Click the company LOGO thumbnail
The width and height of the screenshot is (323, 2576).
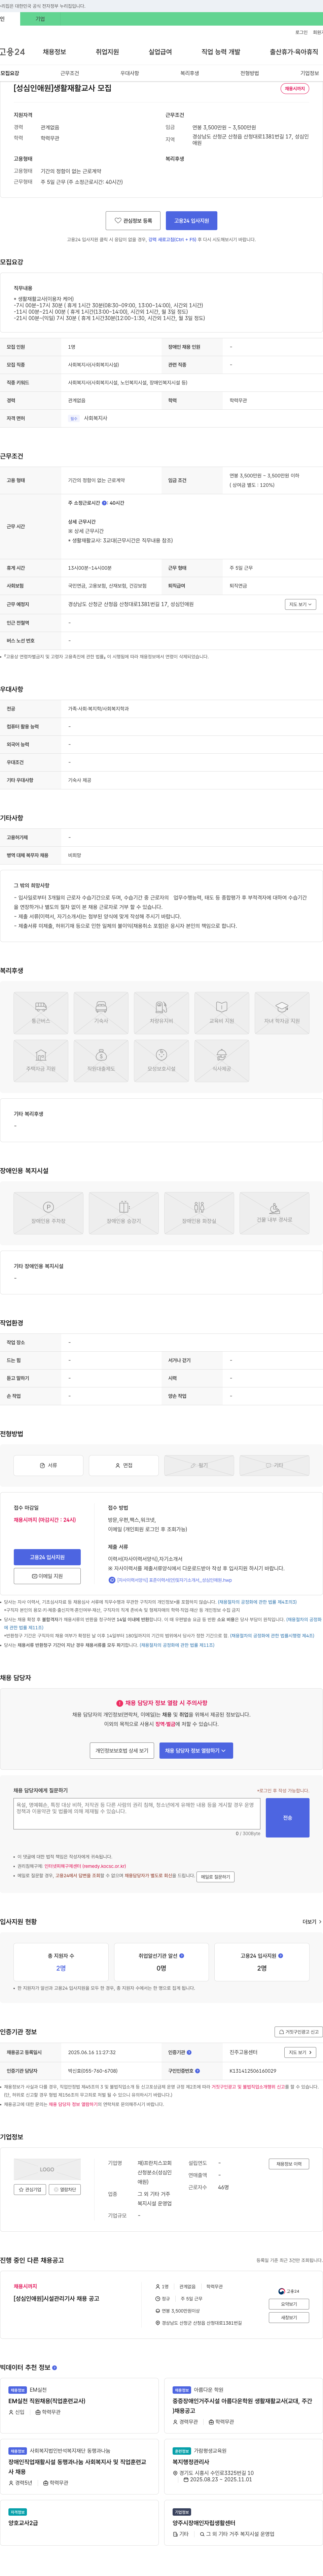point(47,2169)
